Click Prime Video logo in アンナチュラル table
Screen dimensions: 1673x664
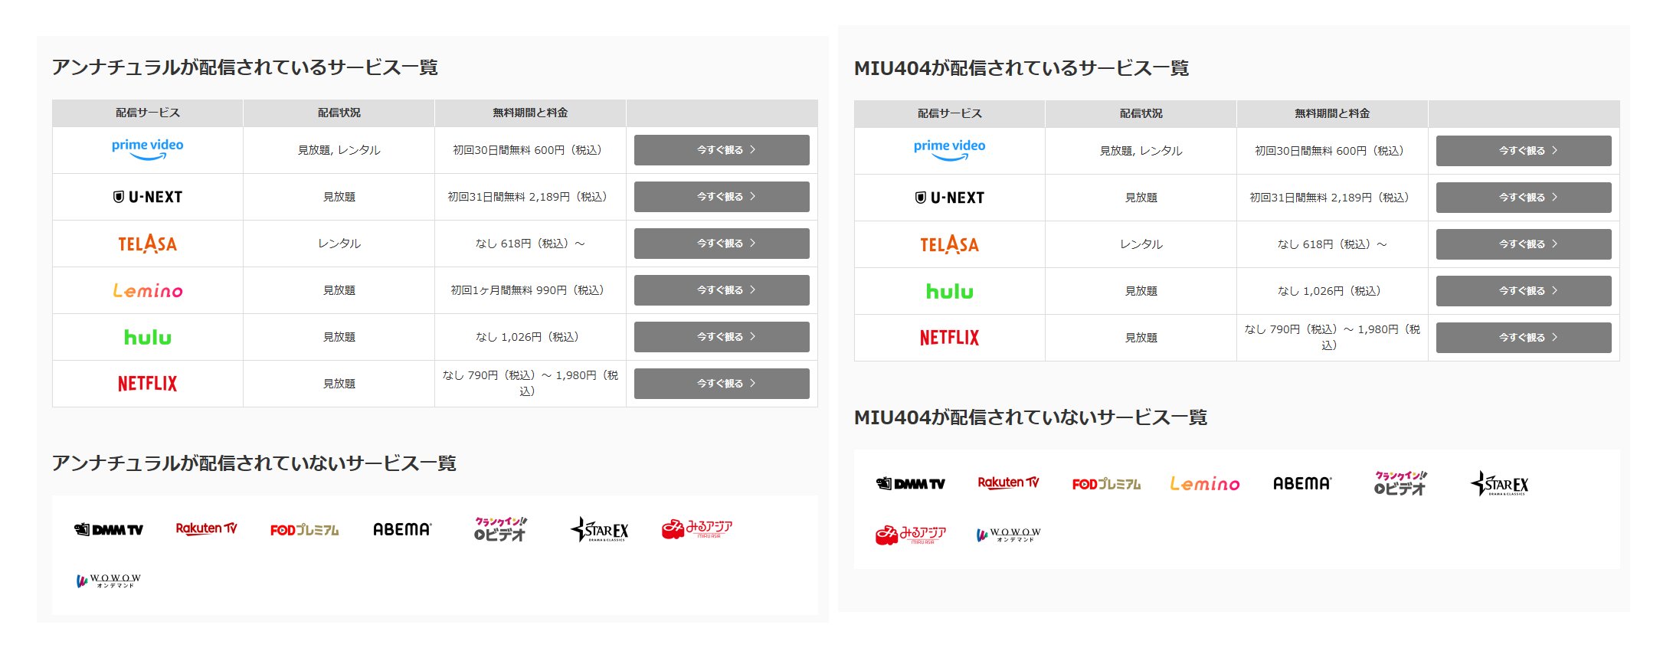tap(148, 149)
